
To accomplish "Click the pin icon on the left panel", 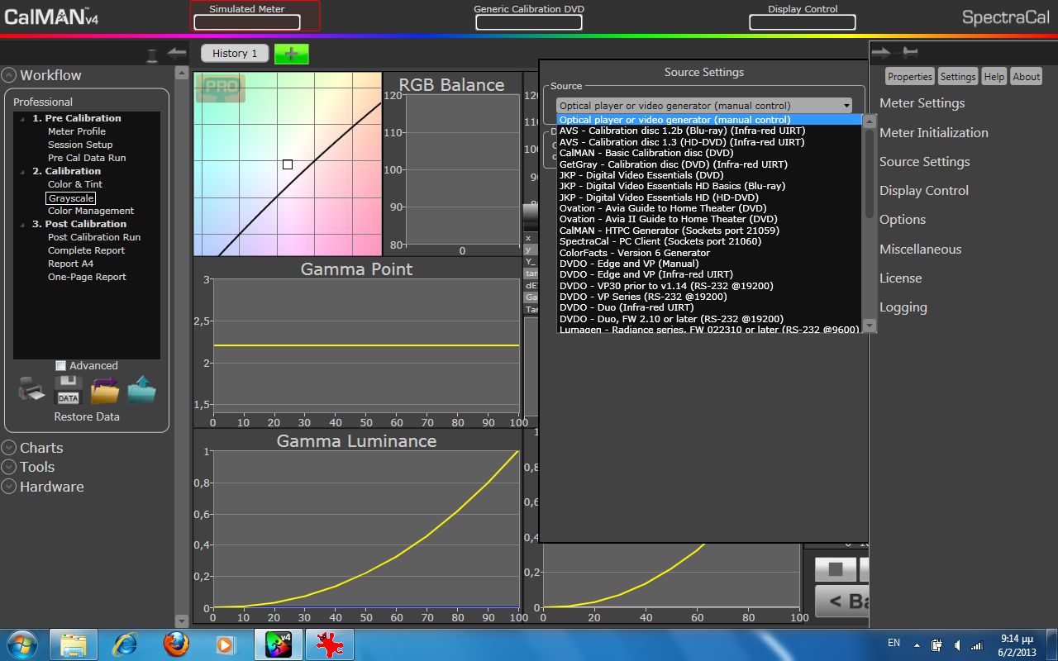I will (152, 55).
